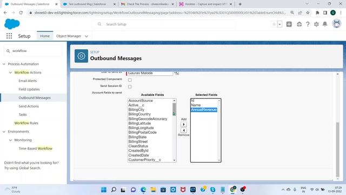Show hidden system tray icons chevron

(x=283, y=190)
